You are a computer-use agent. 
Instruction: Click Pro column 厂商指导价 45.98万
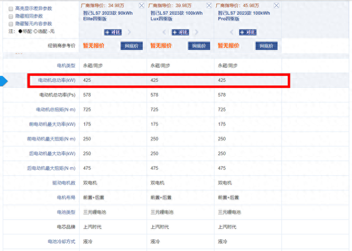tap(237, 5)
